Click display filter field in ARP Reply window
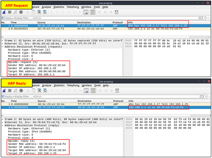 (102, 97)
